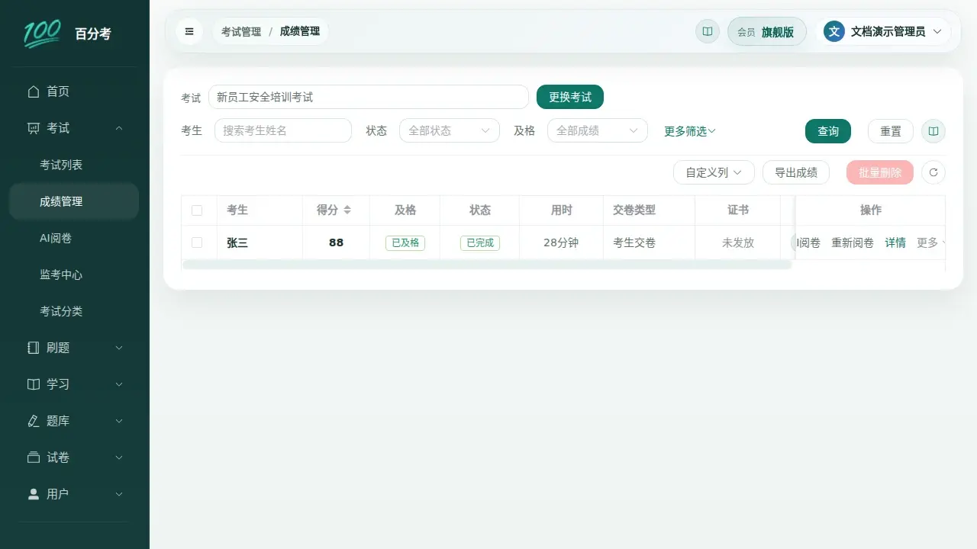The image size is (977, 549).
Task: Check the checkbox for 张三 row
Action: (197, 242)
